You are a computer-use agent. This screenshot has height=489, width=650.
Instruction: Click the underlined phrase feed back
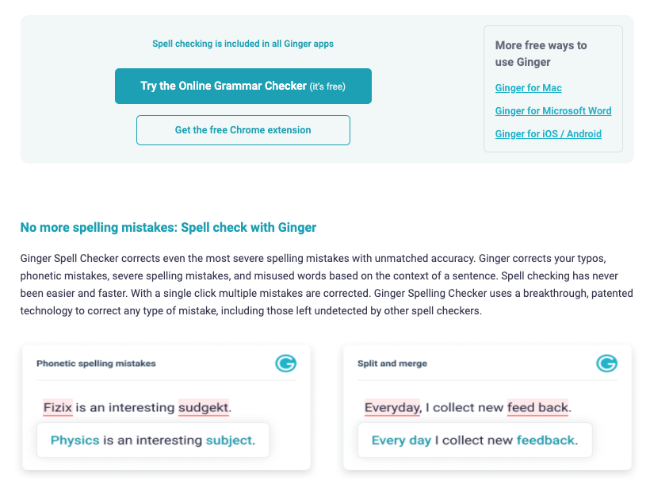537,407
